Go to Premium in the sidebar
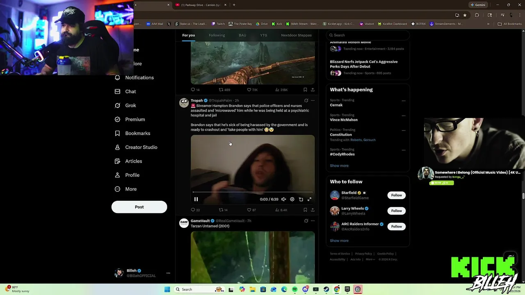525x295 pixels. click(130, 119)
